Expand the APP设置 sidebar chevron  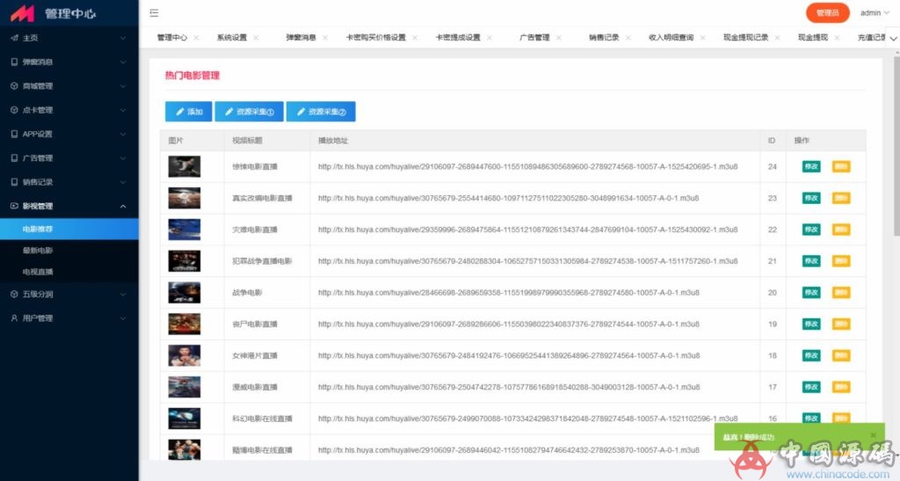pyautogui.click(x=123, y=134)
